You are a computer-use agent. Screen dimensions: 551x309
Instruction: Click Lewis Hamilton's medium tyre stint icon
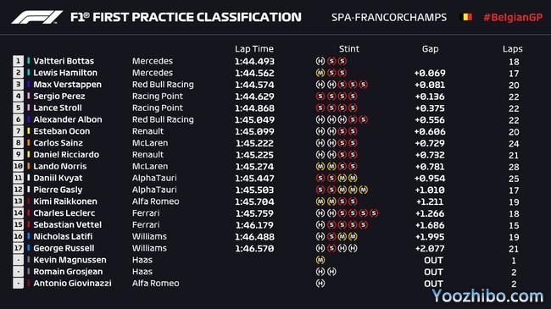[x=320, y=73]
